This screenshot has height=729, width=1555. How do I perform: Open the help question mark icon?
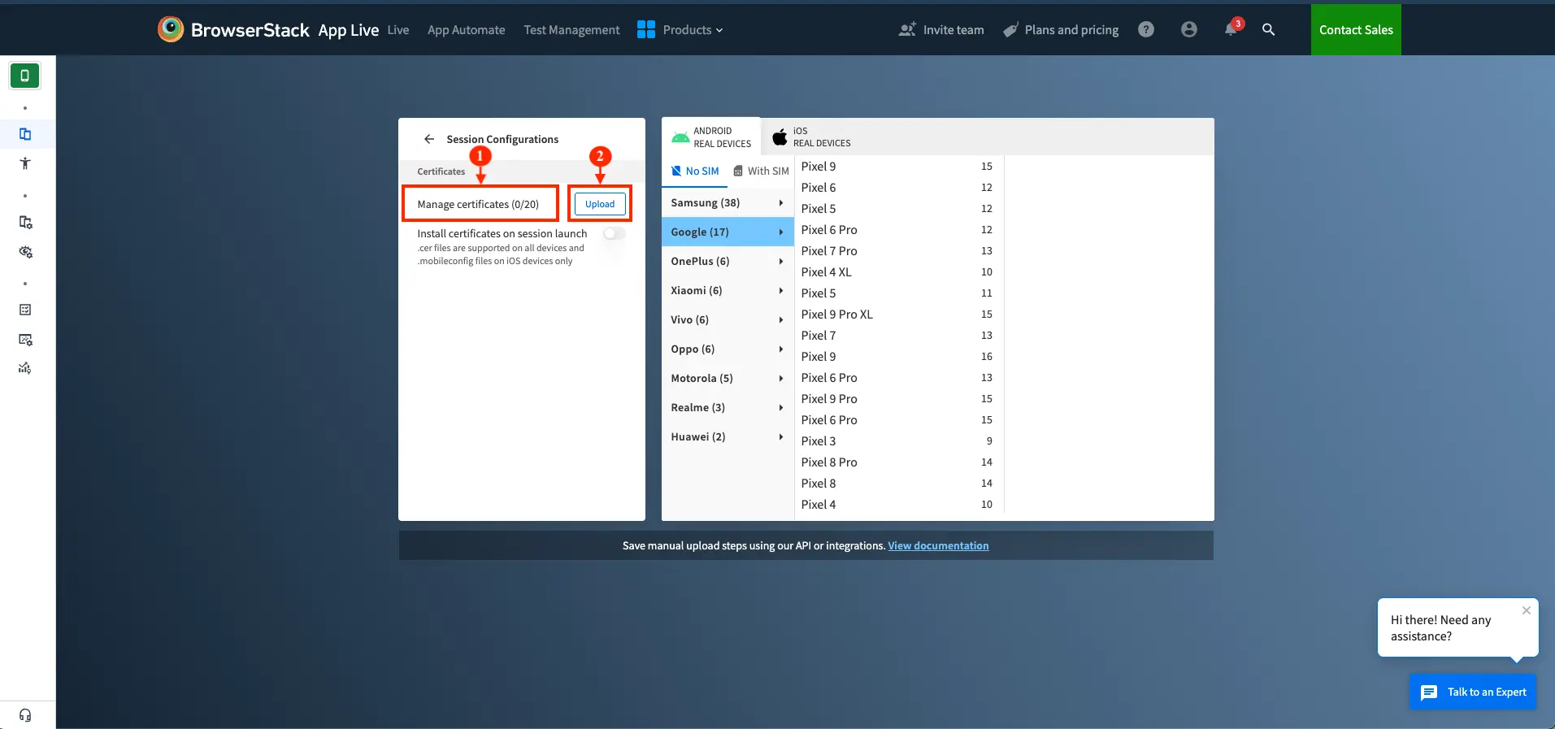pos(1146,30)
